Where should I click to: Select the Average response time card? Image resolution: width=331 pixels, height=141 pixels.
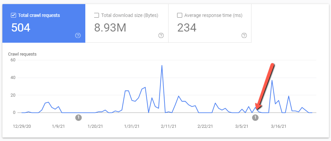click(210, 23)
